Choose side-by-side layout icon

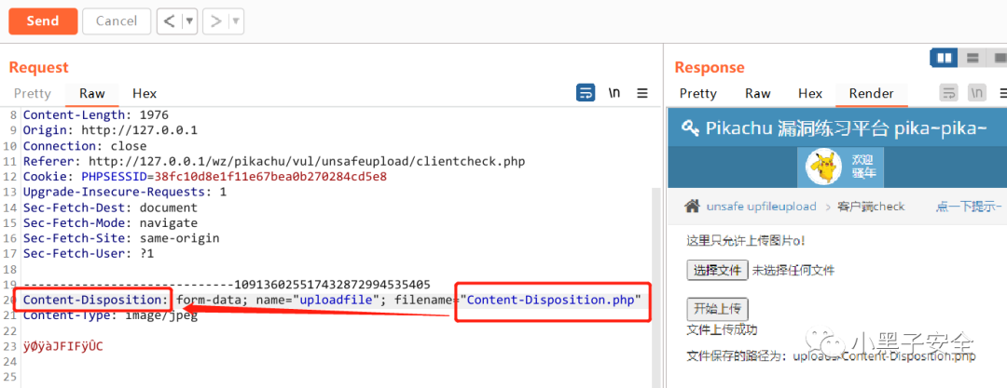click(x=944, y=58)
